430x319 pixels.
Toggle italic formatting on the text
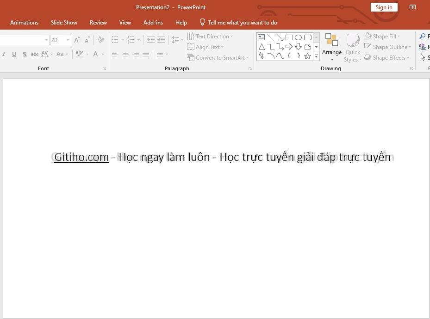(4, 54)
